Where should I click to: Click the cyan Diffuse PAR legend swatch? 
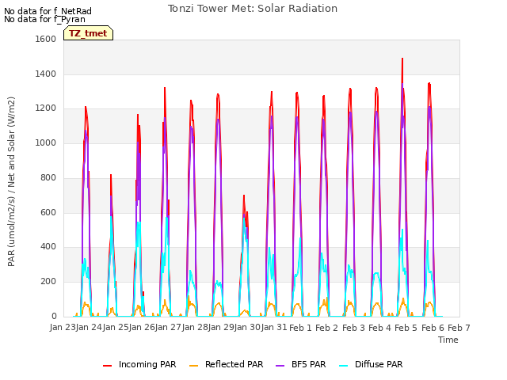(343, 366)
